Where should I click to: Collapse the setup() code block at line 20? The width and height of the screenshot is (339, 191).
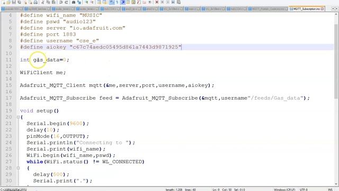(18, 117)
